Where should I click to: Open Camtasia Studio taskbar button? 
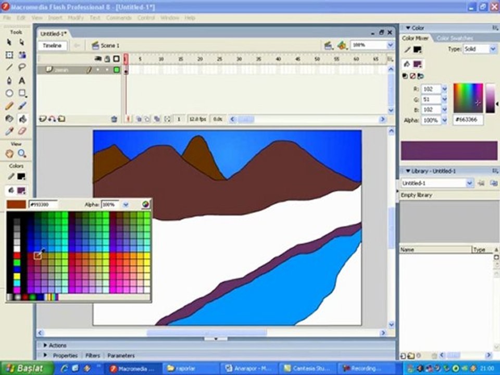(308, 369)
